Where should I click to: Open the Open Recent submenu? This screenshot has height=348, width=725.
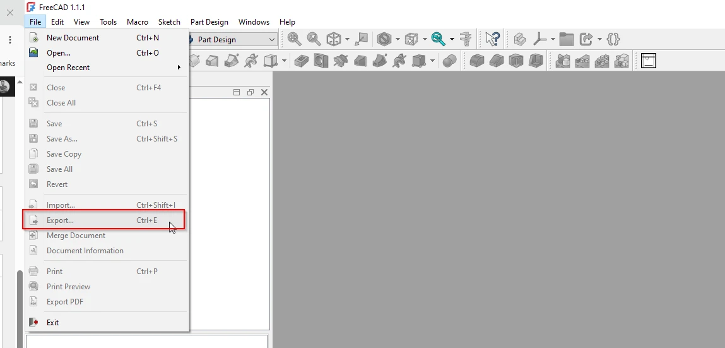[107, 68]
